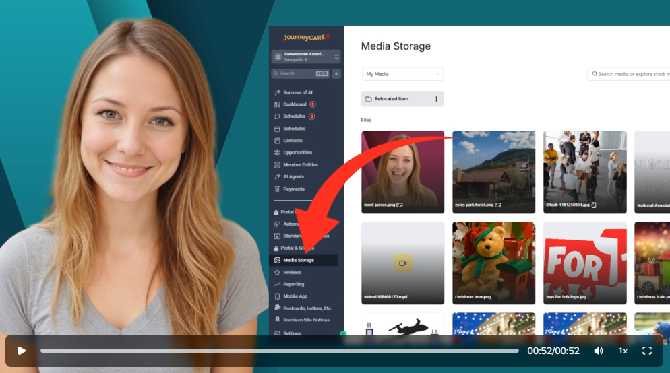Viewport: 670px width, 373px height.
Task: Change the 1x playback speed
Action: tap(623, 351)
